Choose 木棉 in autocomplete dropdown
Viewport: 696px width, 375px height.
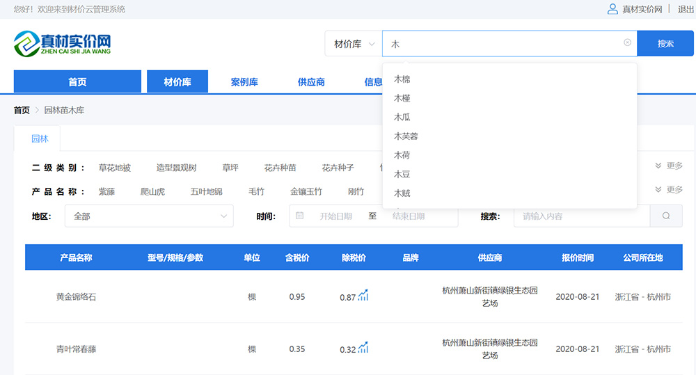pos(402,79)
